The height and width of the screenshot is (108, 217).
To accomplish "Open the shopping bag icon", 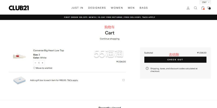I will pyautogui.click(x=203, y=8).
